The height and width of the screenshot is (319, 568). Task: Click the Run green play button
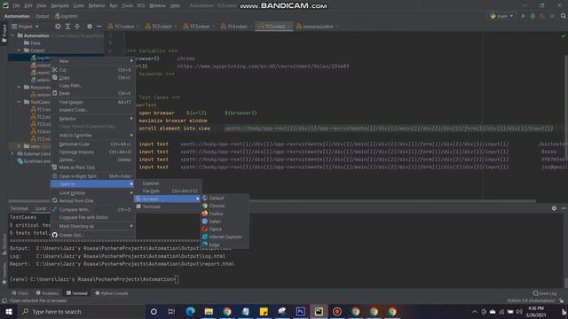point(523,16)
